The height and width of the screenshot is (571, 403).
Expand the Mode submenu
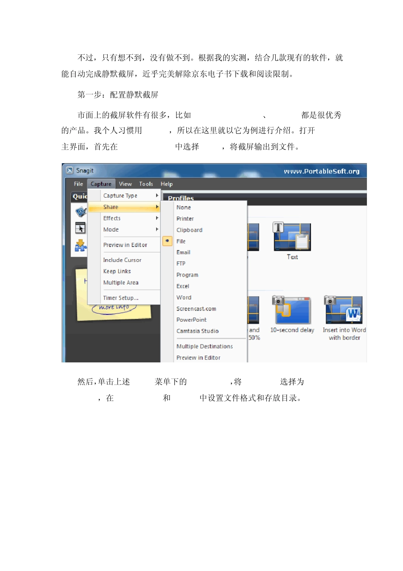(x=124, y=229)
